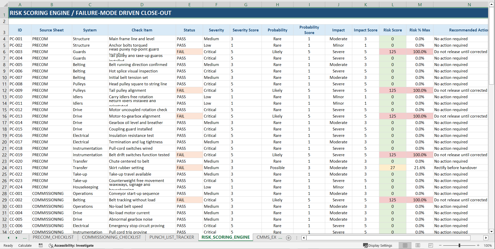
Task: Switch to the PUNCH_LIST_TRACKER sheet
Action: point(172,237)
